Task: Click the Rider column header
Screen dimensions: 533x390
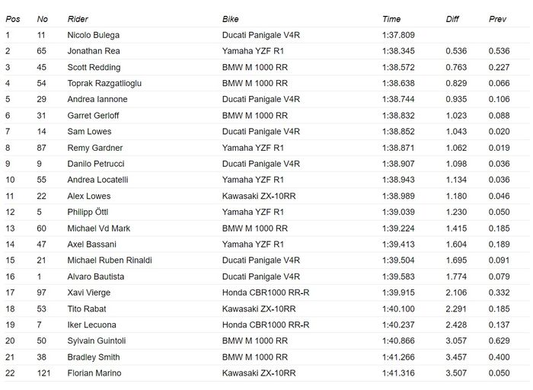Action: 78,18
